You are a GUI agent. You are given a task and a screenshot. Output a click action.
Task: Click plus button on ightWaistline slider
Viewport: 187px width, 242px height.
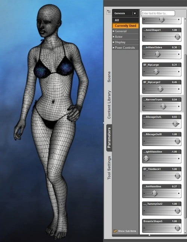(x=179, y=158)
